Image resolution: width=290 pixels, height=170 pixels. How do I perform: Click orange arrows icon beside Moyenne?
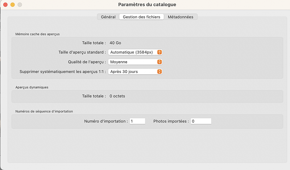pyautogui.click(x=159, y=62)
